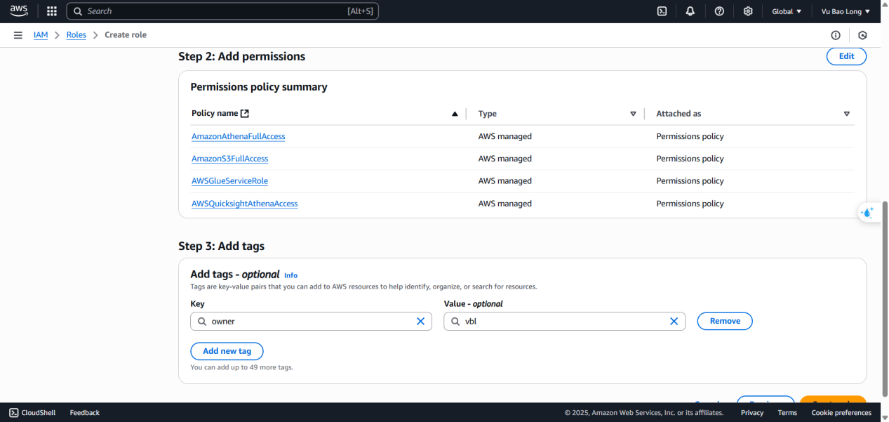Go to the Roles breadcrumb

pos(76,35)
